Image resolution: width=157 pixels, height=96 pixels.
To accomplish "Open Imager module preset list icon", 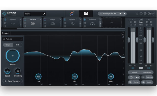I will (45, 26).
